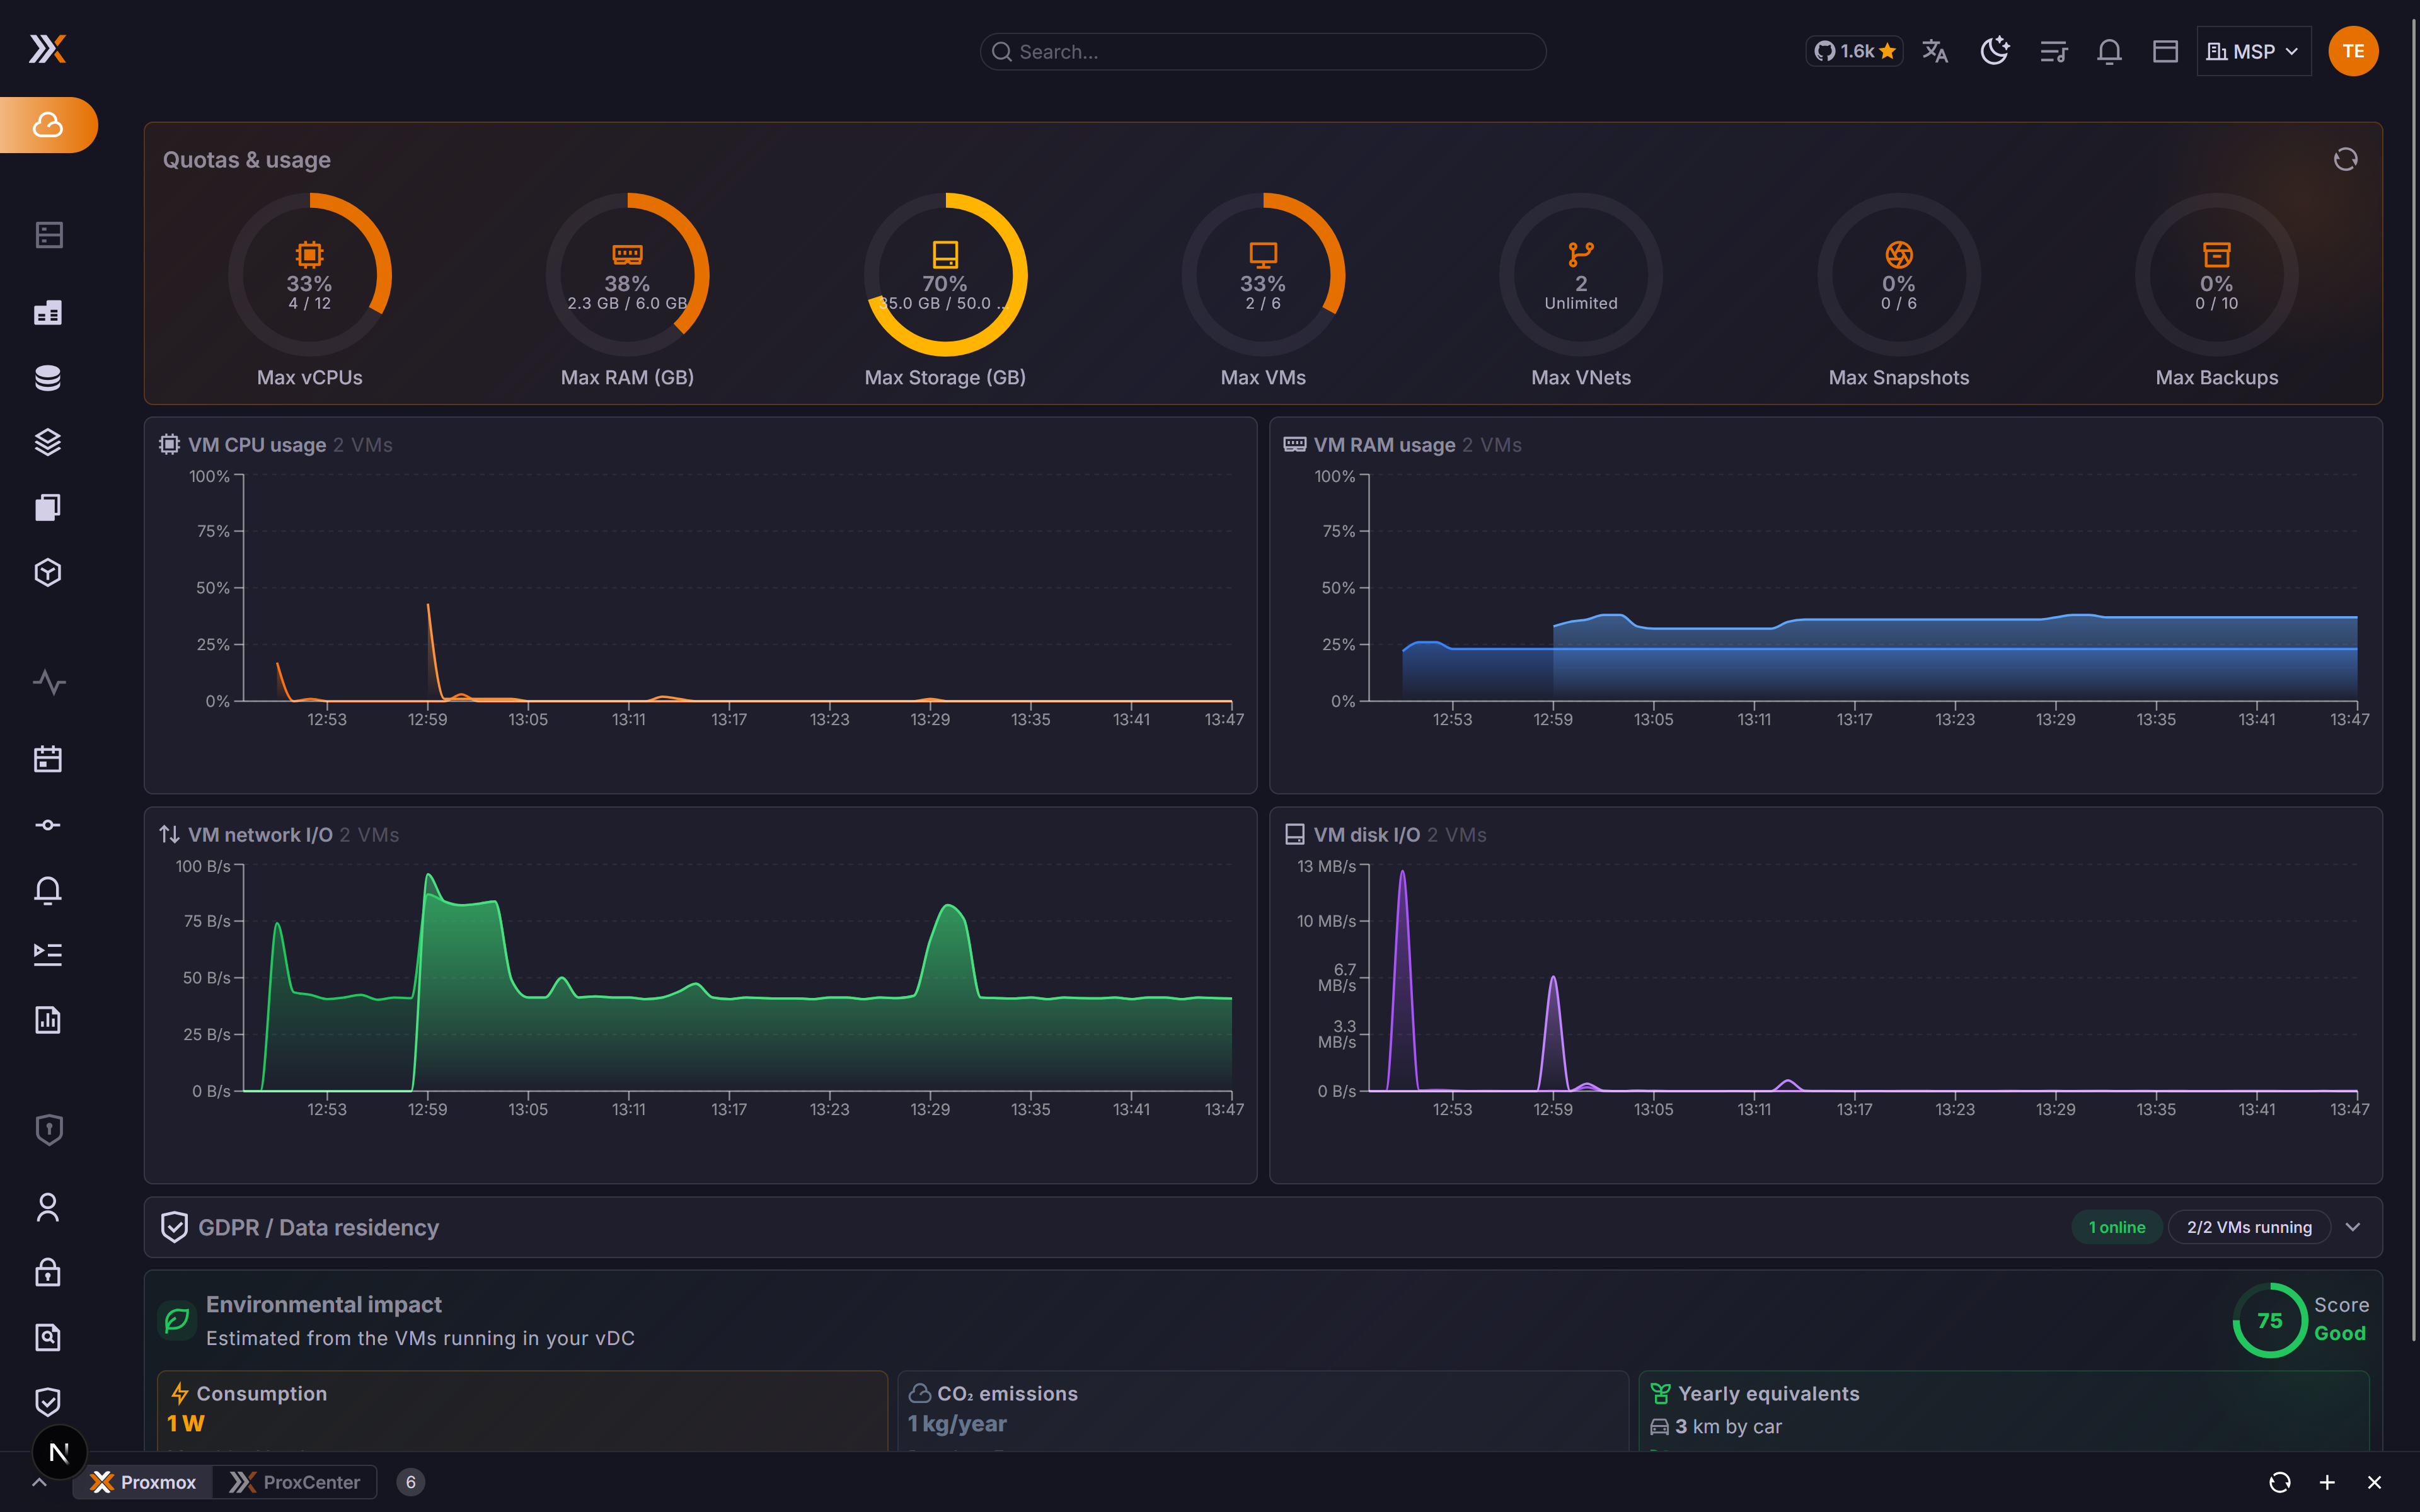Click the environmental score 75 ring

(x=2270, y=1320)
